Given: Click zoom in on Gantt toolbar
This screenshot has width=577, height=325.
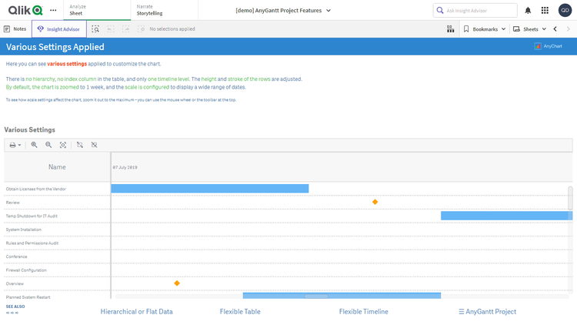Looking at the screenshot, I should (34, 145).
